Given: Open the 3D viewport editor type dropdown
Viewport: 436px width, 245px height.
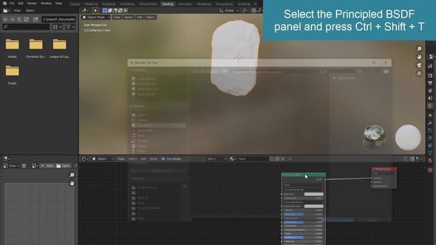Looking at the screenshot, I should click(x=85, y=11).
